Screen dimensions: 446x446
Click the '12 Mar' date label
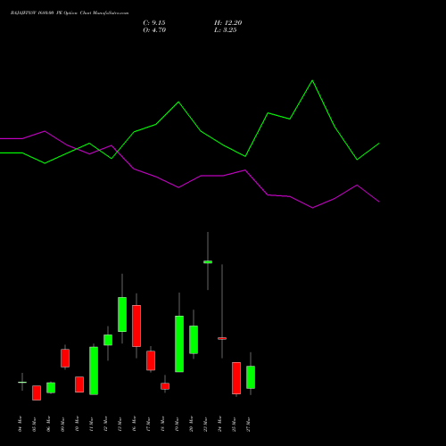(105, 424)
